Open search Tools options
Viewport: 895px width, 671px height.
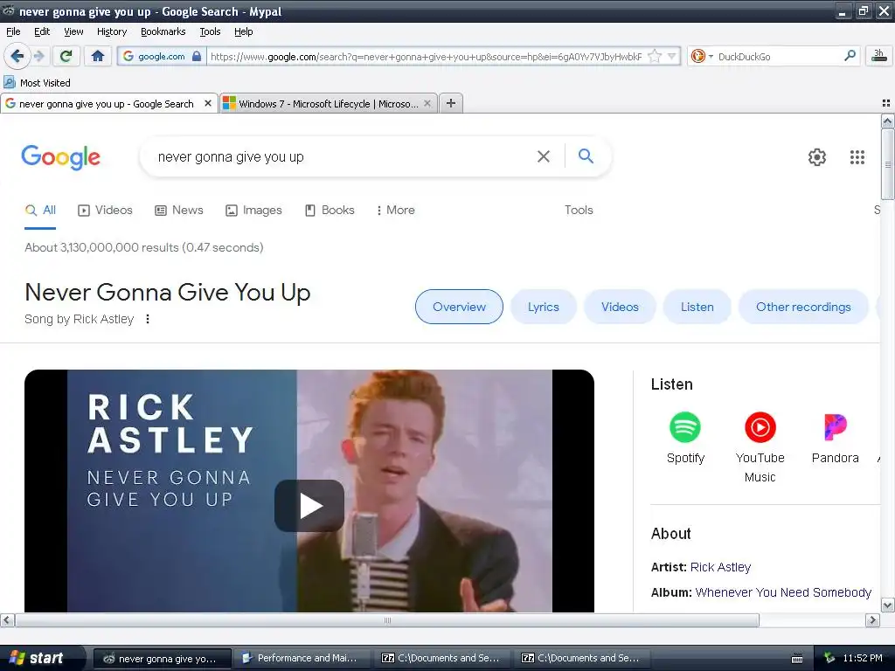[579, 210]
